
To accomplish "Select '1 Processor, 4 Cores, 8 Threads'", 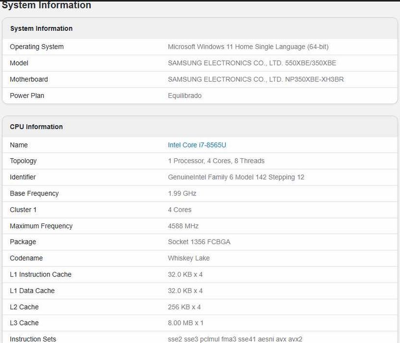I will (216, 161).
